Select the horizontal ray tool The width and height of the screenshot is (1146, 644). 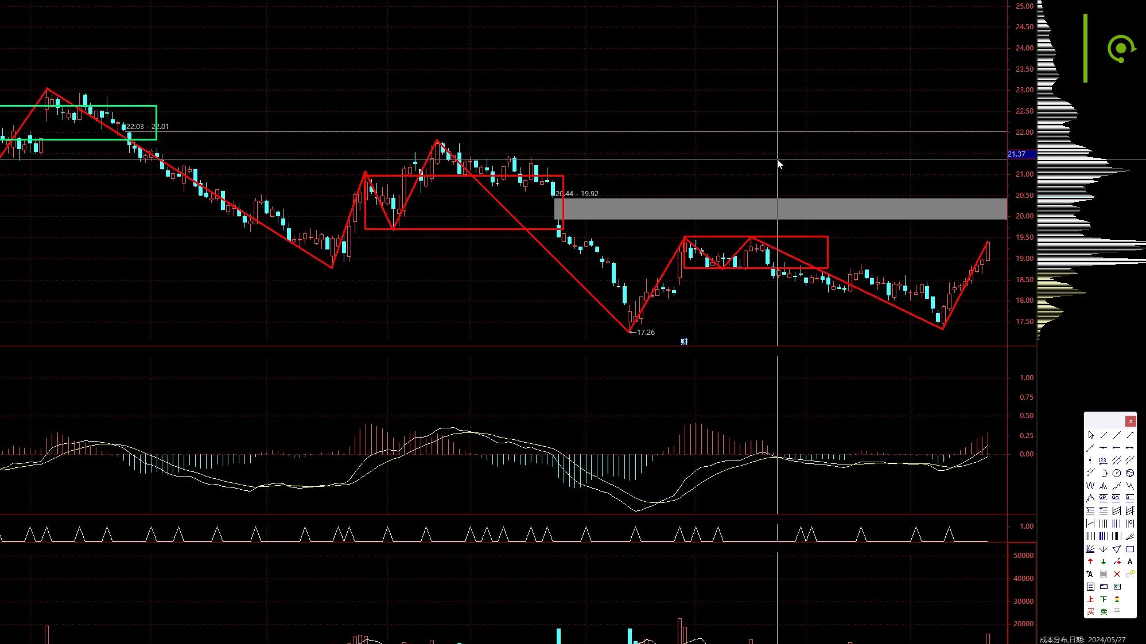pyautogui.click(x=1117, y=447)
